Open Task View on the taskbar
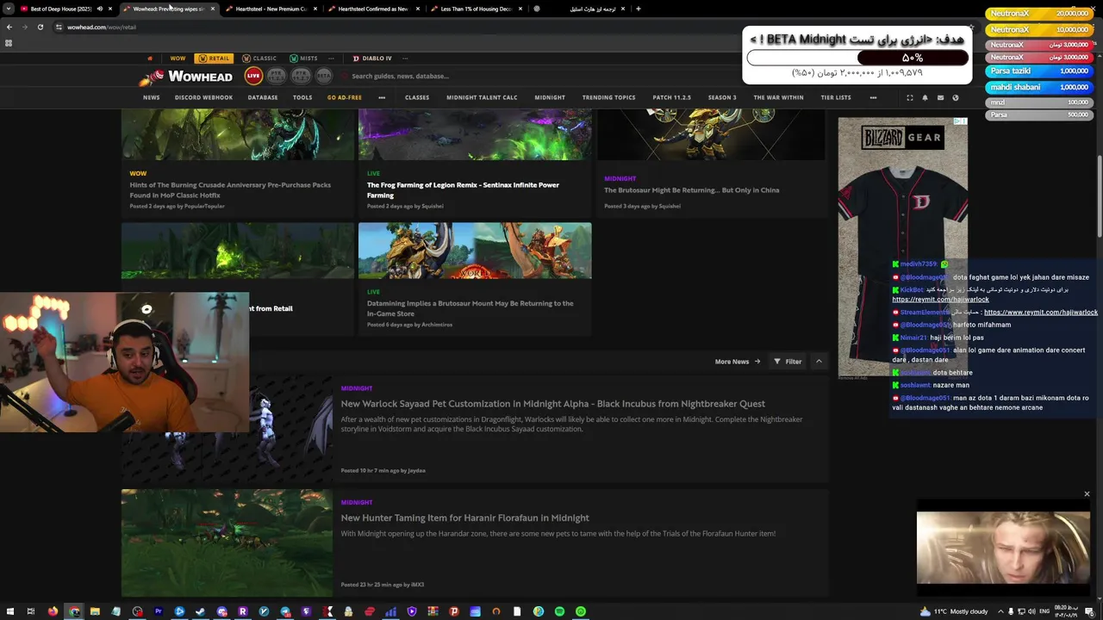Screen dimensions: 1103x620 pos(30,611)
